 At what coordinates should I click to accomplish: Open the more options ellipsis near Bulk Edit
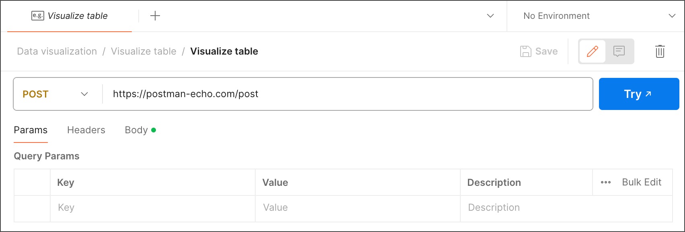605,182
